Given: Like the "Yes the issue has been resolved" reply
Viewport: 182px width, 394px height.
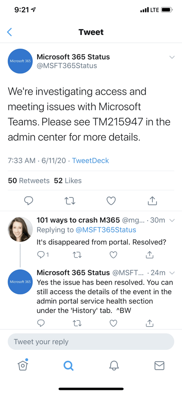Looking at the screenshot, I should pyautogui.click(x=113, y=323).
